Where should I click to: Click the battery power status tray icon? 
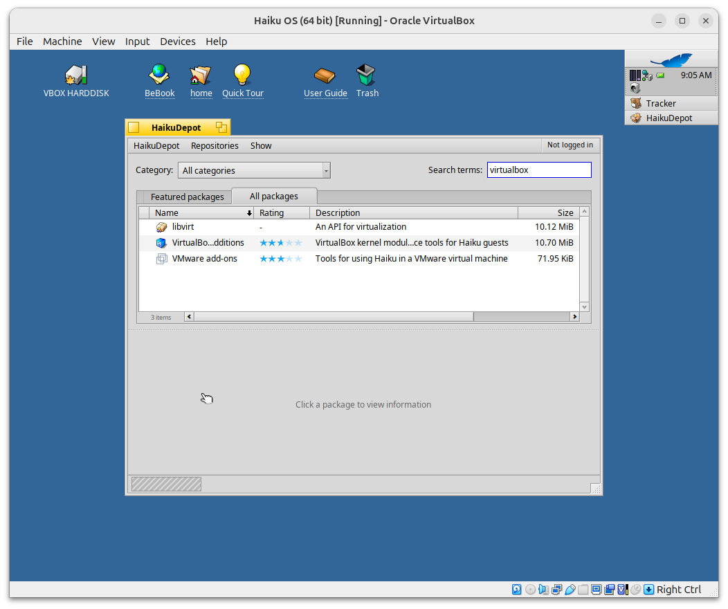click(x=660, y=75)
